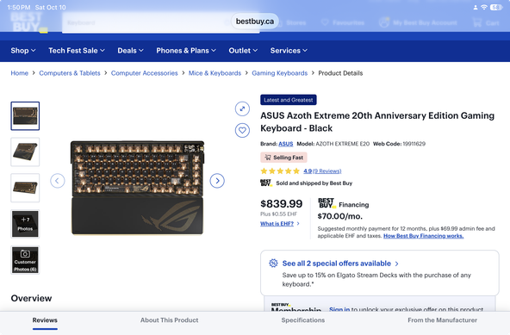Switch to the Reviews tab

coord(45,320)
